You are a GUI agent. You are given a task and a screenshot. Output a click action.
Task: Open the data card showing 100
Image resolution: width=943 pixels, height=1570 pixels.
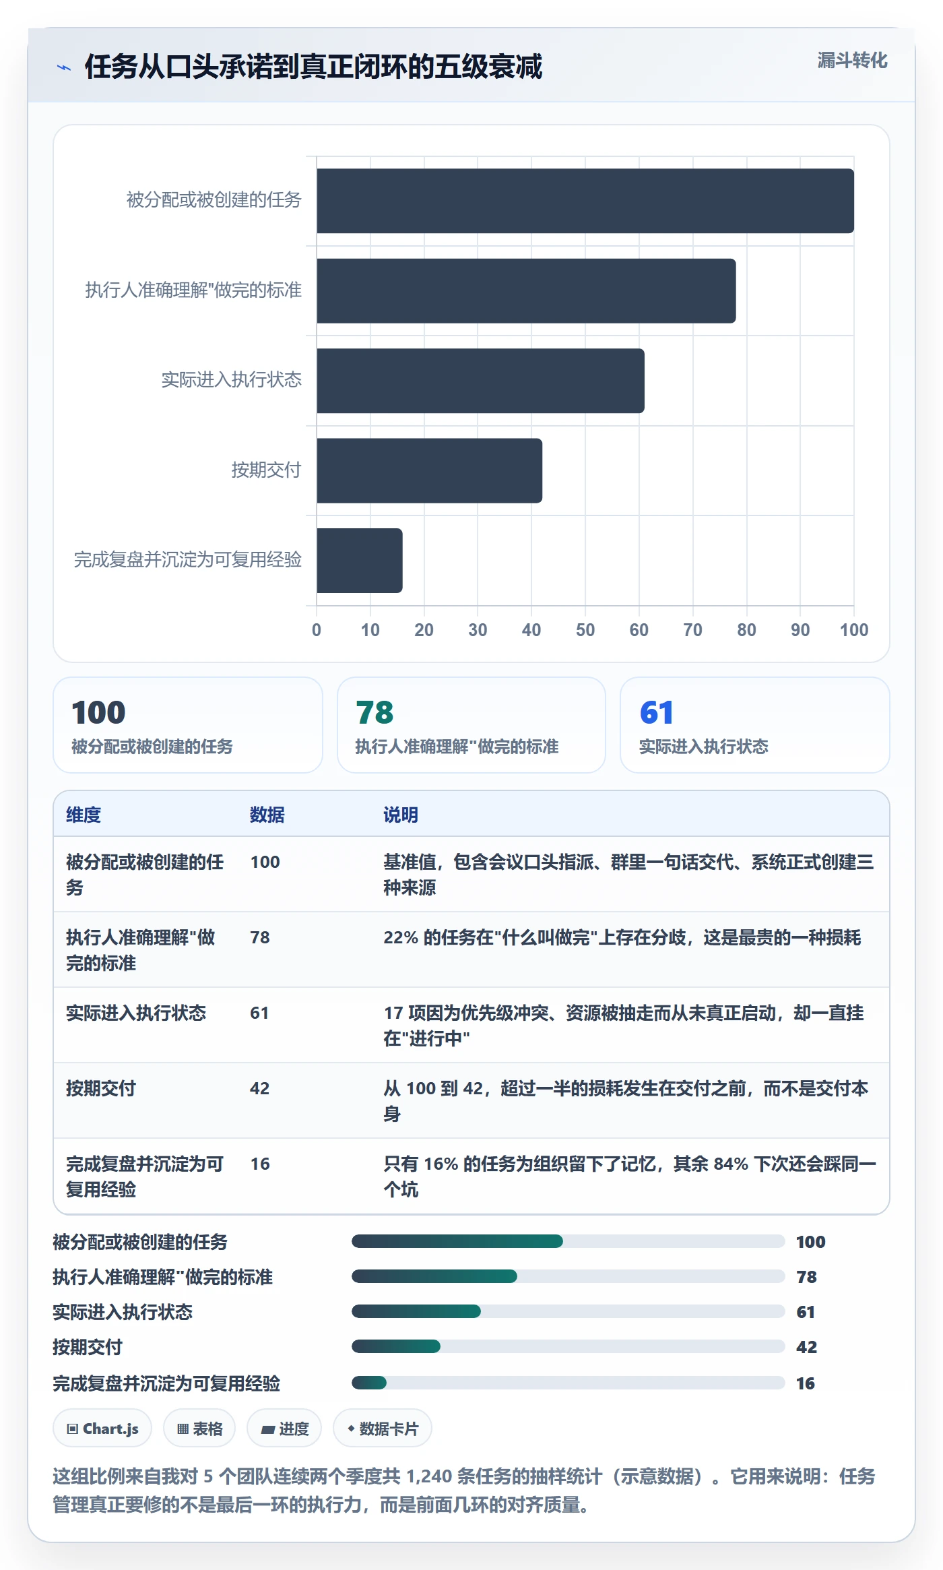188,725
